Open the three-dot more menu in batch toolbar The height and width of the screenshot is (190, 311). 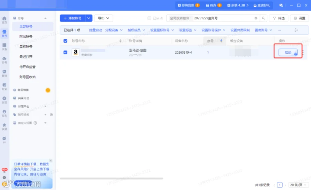(x=279, y=30)
